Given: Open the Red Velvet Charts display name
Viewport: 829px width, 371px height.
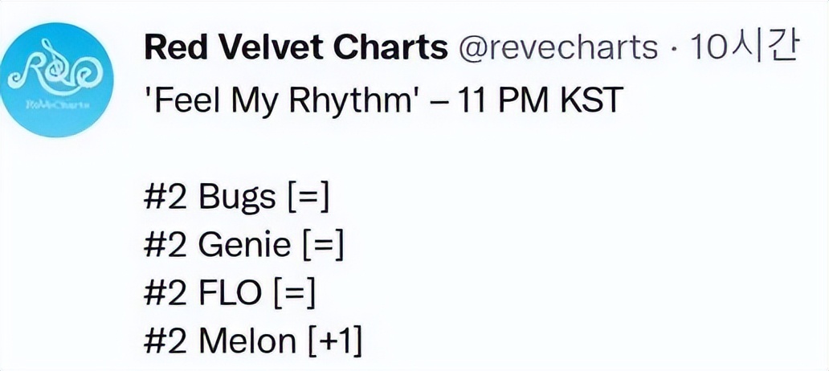Looking at the screenshot, I should 295,48.
